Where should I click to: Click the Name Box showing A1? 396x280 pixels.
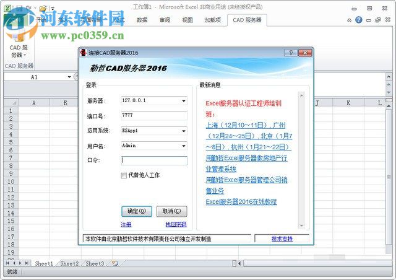coord(35,77)
